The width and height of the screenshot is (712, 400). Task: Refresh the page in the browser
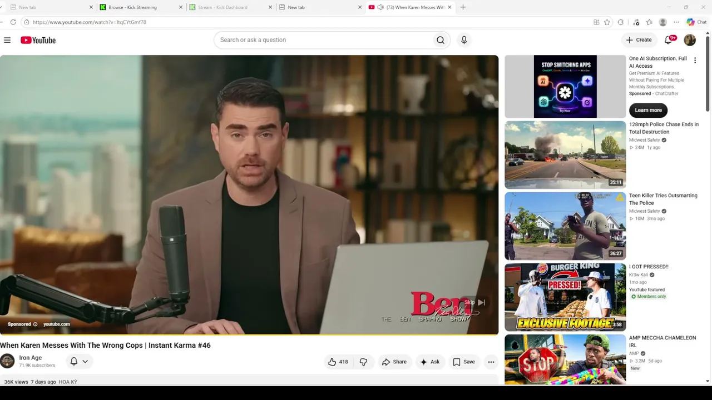pos(13,22)
